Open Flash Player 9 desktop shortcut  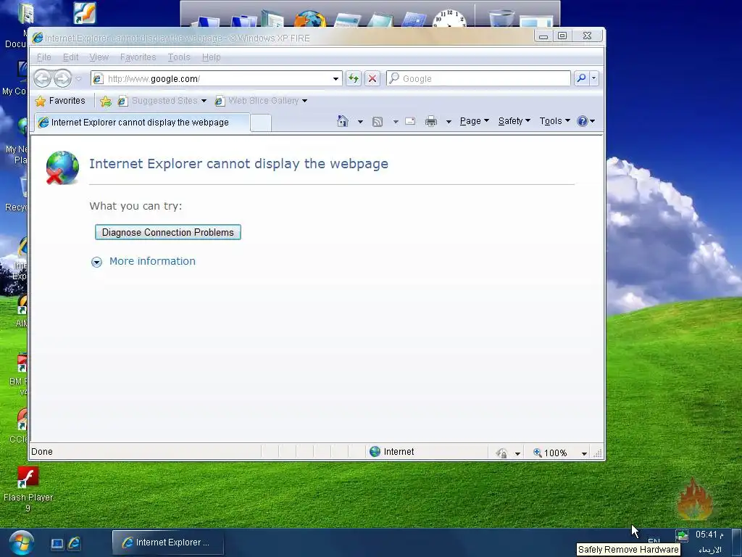click(28, 490)
